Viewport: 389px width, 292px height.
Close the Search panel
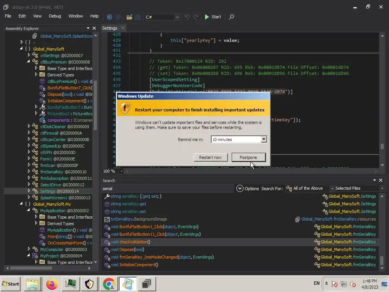381,180
